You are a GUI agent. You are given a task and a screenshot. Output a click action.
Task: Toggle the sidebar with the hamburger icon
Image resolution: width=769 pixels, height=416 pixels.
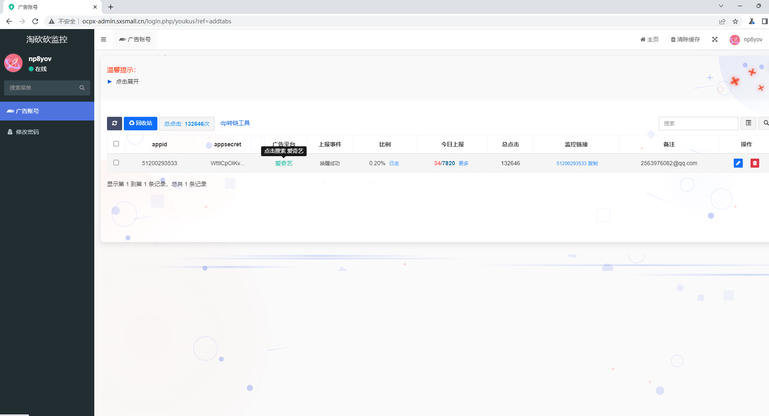tap(103, 39)
